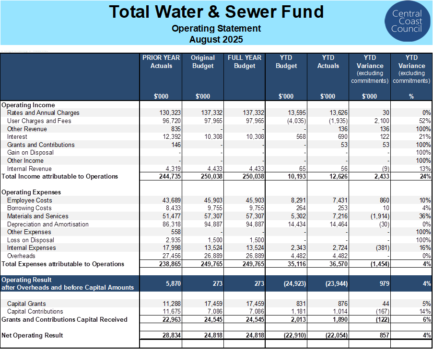Click the Materials and Services row label
Image resolution: width=433 pixels, height=349 pixels.
[37, 216]
